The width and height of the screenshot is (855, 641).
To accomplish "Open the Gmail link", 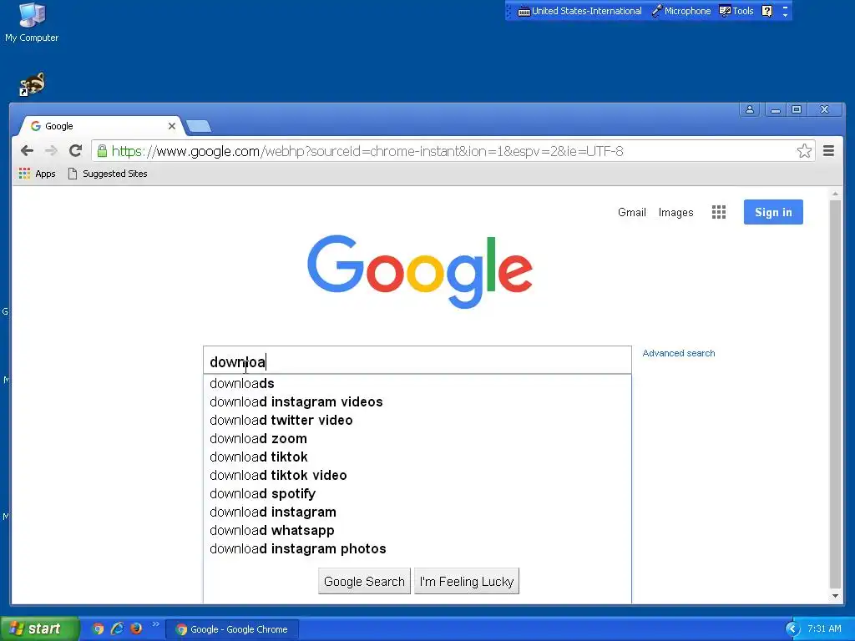I will pos(631,212).
